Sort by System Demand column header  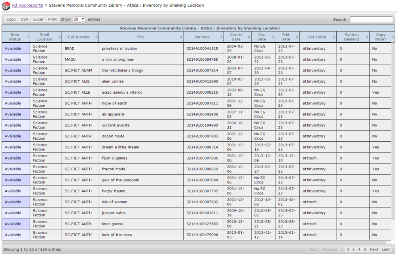353,37
